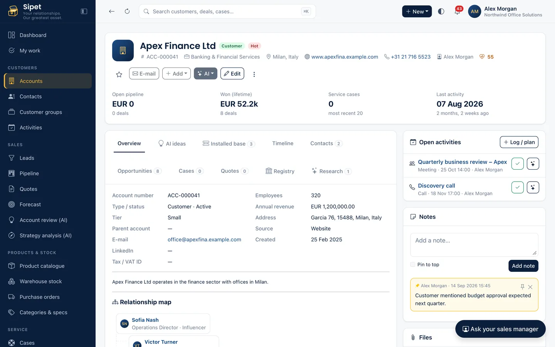Open Warehouse stock in the sidebar
Image resolution: width=555 pixels, height=347 pixels.
48,281
